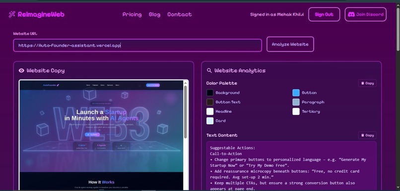Click the 'Website Analytics' heading

pyautogui.click(x=240, y=70)
